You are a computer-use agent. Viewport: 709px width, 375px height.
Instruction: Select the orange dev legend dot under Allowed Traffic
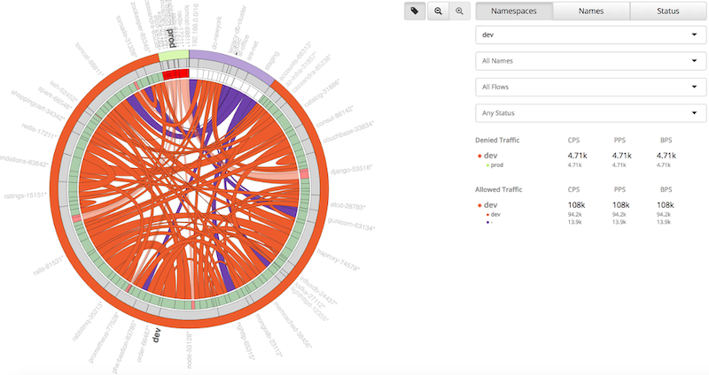click(479, 206)
